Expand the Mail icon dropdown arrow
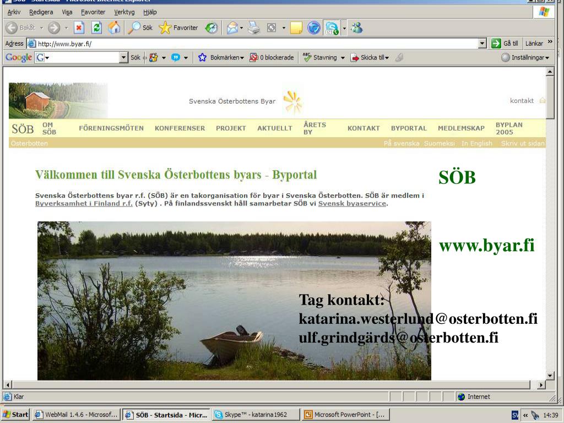The width and height of the screenshot is (564, 423). click(241, 28)
